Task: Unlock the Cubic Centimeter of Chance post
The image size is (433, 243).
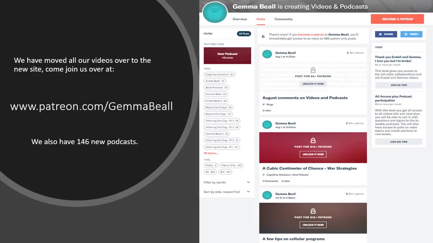Action: 313,154
